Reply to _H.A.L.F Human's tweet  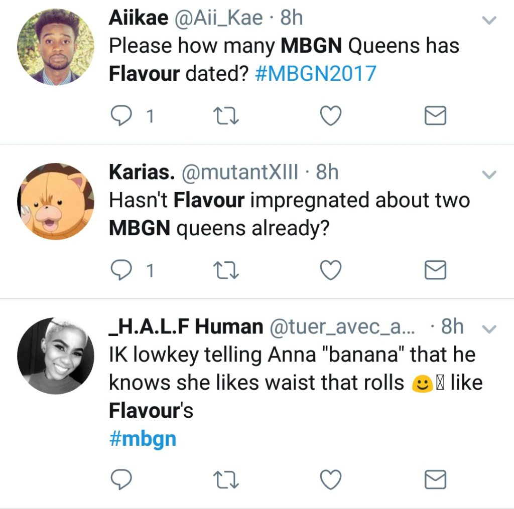(121, 479)
